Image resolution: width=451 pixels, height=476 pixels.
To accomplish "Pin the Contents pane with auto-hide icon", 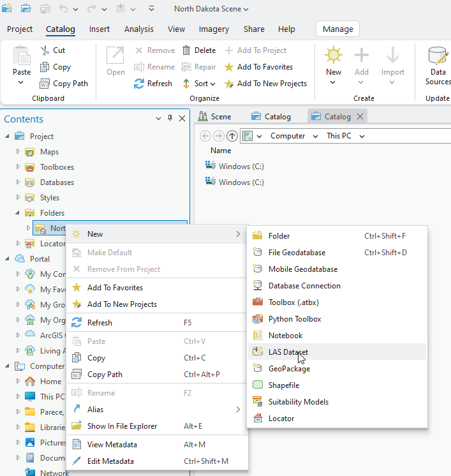I will [170, 118].
